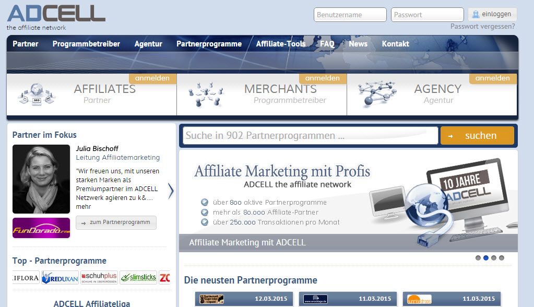Screen dimensions: 534x307
Task: Click the 12.03.2015 date
Action: coord(271,299)
